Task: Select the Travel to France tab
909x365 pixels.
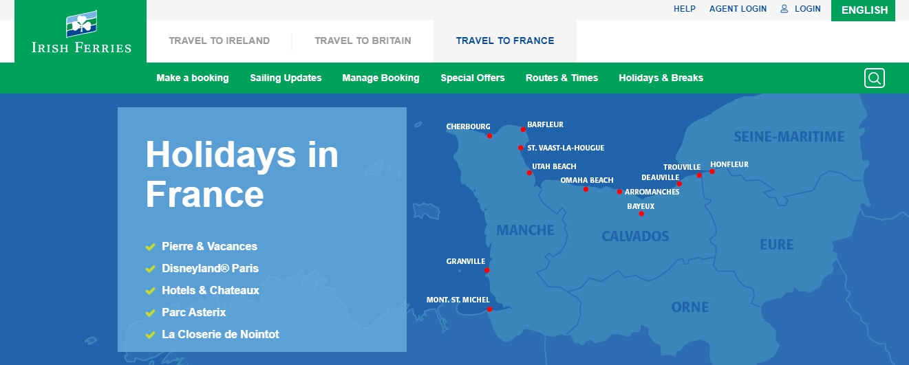Action: pyautogui.click(x=505, y=41)
